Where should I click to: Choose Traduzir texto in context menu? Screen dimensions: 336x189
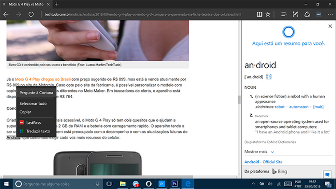click(x=36, y=131)
